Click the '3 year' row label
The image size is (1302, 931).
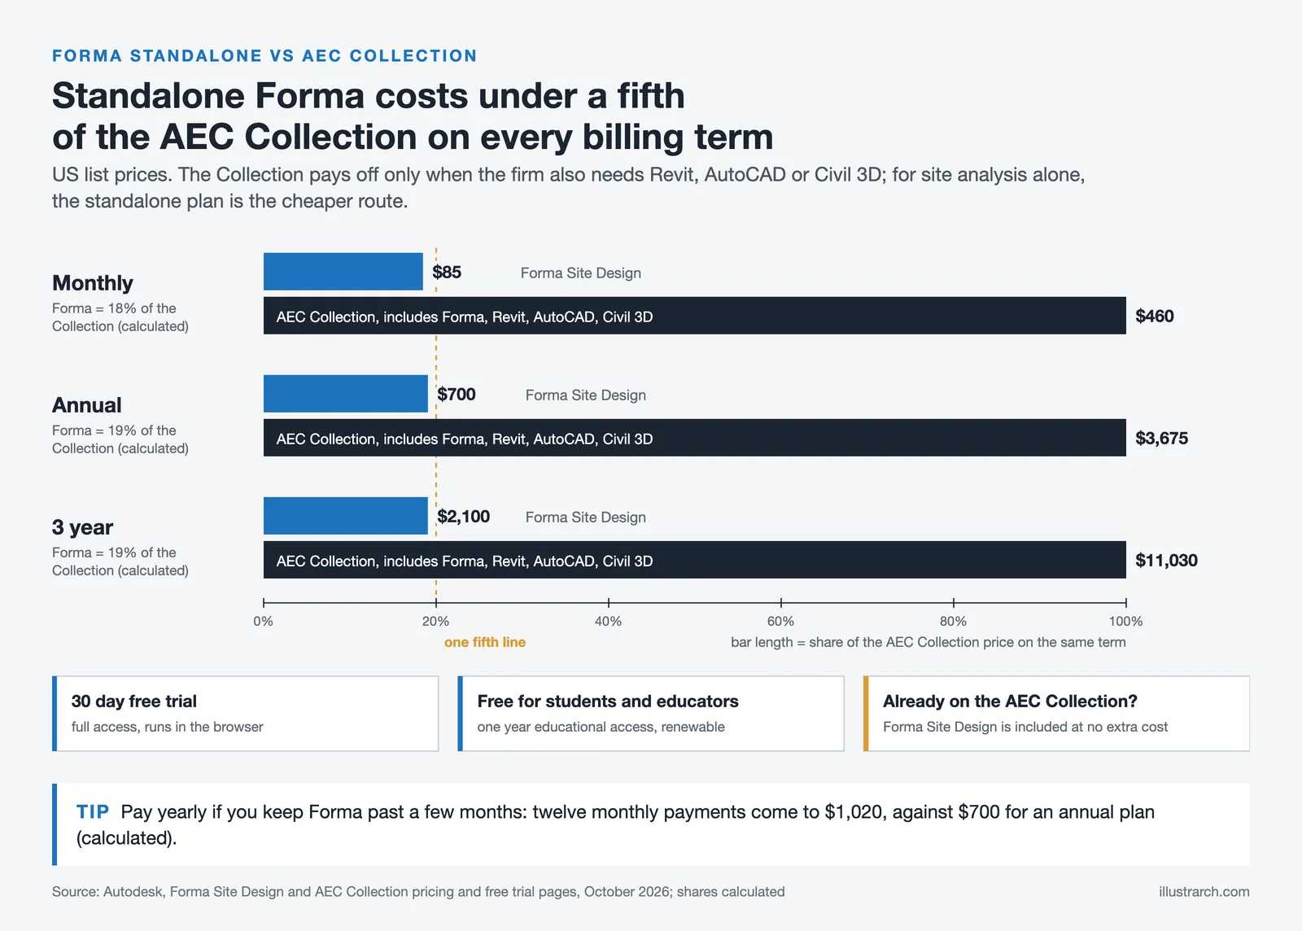pyautogui.click(x=83, y=527)
